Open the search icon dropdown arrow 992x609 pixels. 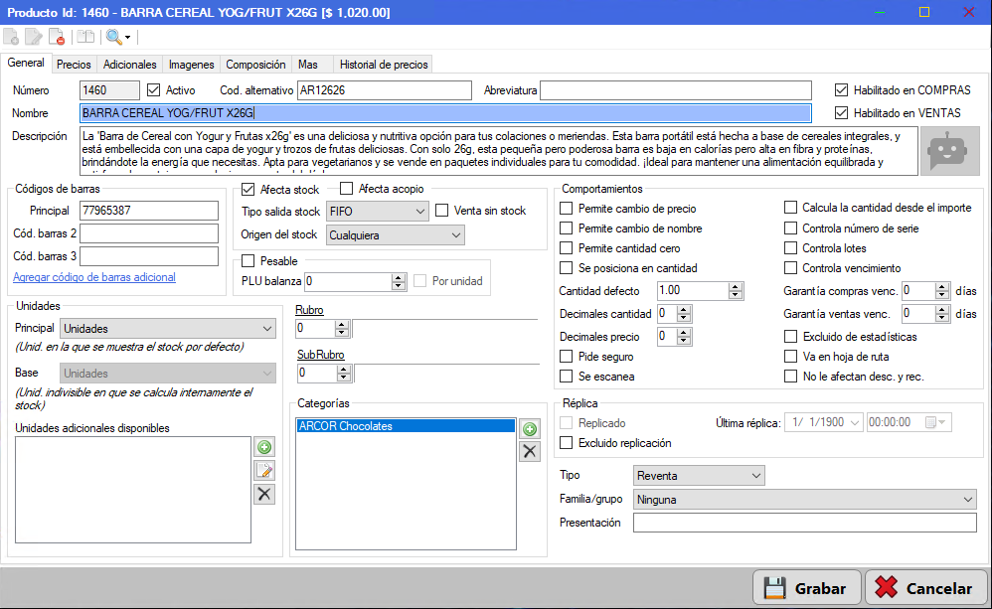point(128,38)
